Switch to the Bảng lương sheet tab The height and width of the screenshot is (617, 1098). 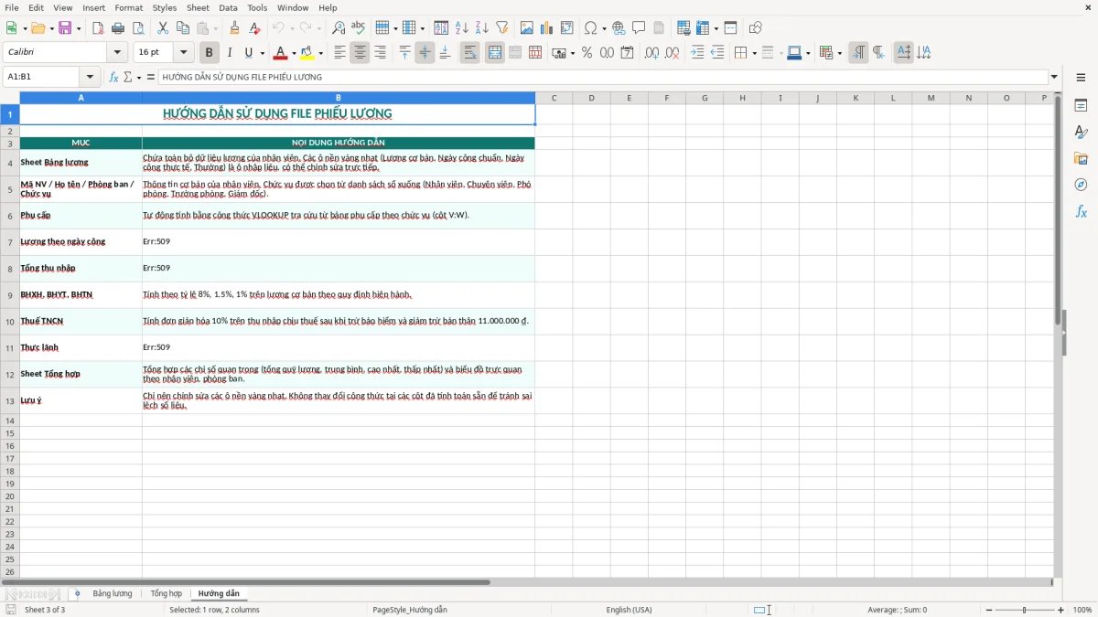[x=112, y=593]
